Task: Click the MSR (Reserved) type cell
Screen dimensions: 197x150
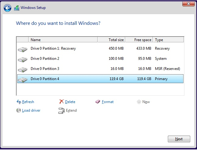Action: coord(168,69)
